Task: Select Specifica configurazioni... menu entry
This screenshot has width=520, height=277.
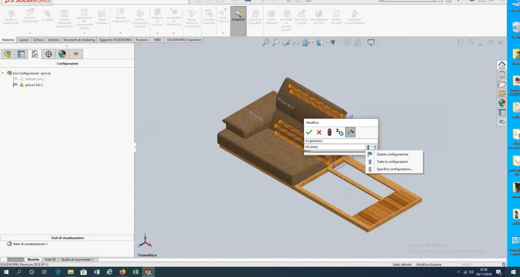Action: pyautogui.click(x=394, y=169)
